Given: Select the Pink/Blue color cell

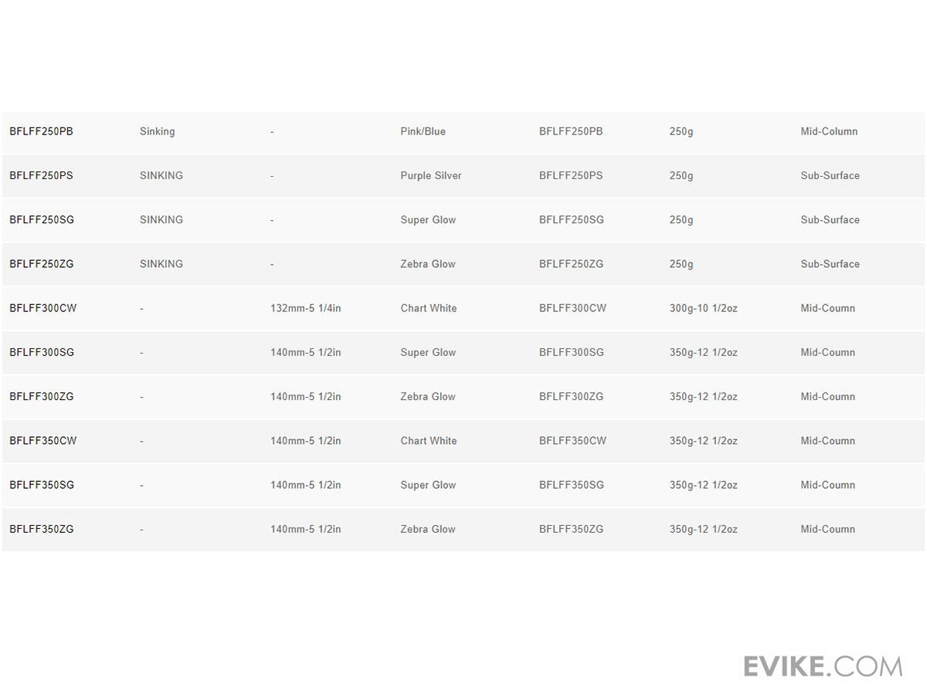Looking at the screenshot, I should (x=423, y=131).
